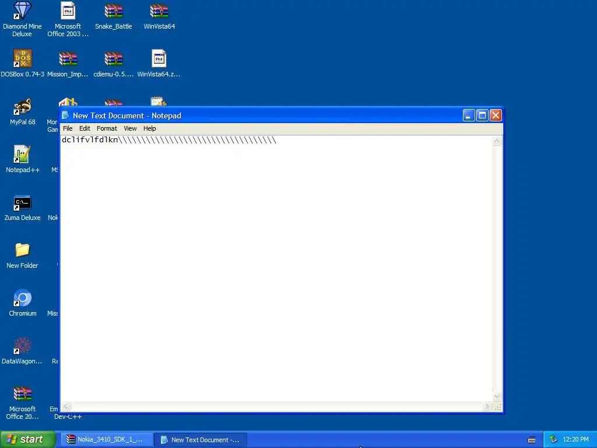This screenshot has width=597, height=448.
Task: Select the Notepad++ desktop icon
Action: click(x=23, y=159)
